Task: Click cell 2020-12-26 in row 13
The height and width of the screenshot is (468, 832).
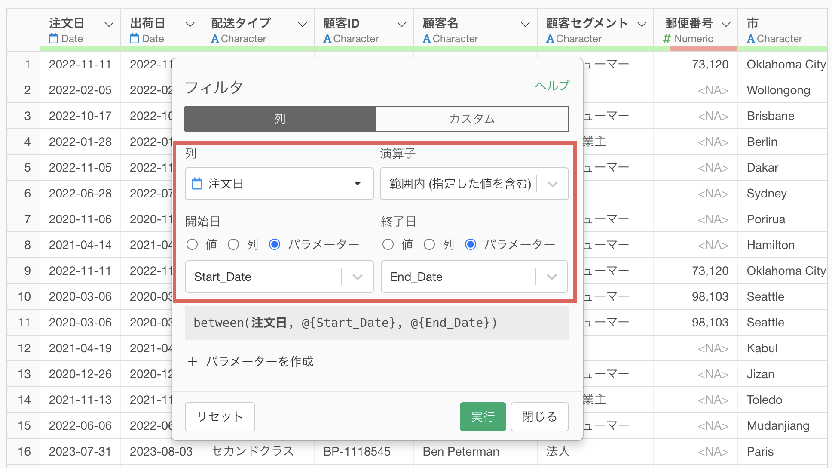Action: point(80,374)
